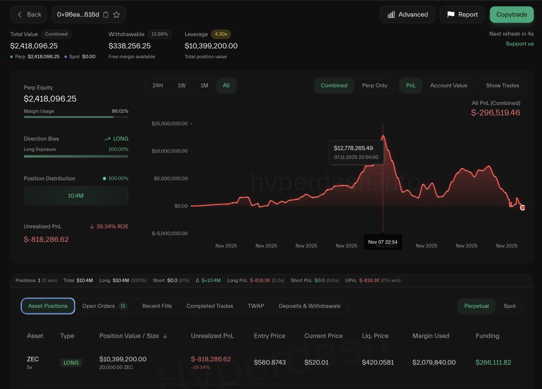The width and height of the screenshot is (542, 389).
Task: Open the Advanced chart view
Action: tap(407, 14)
